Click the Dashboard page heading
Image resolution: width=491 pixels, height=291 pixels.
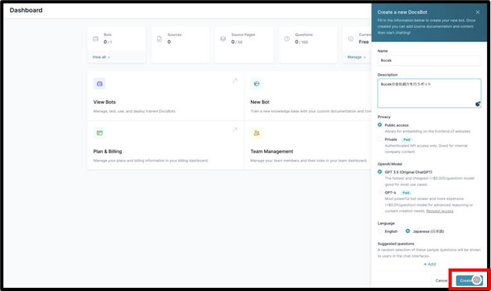(26, 10)
